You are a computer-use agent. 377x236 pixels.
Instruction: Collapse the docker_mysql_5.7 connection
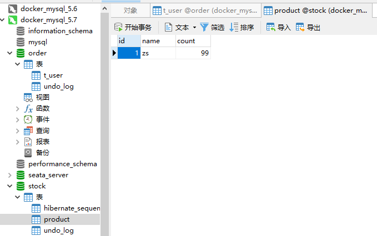[4, 20]
